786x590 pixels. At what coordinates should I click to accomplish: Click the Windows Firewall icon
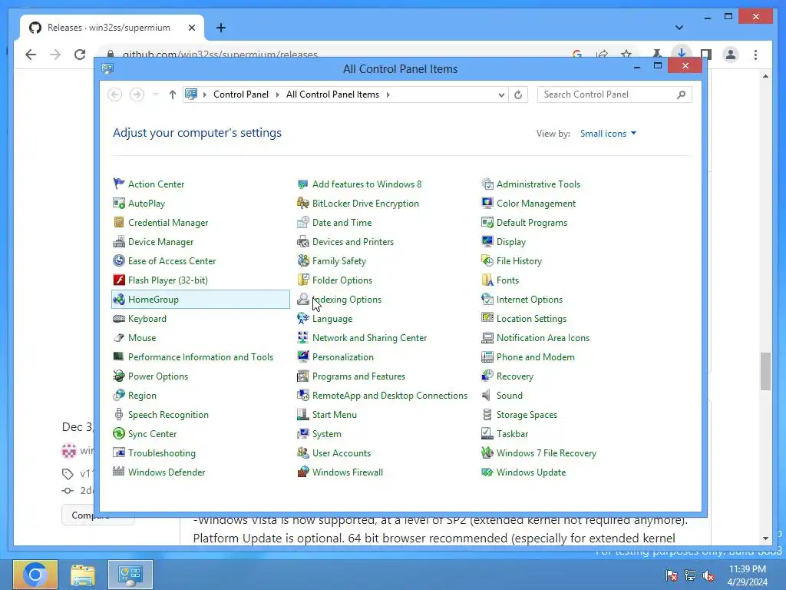[x=302, y=472]
